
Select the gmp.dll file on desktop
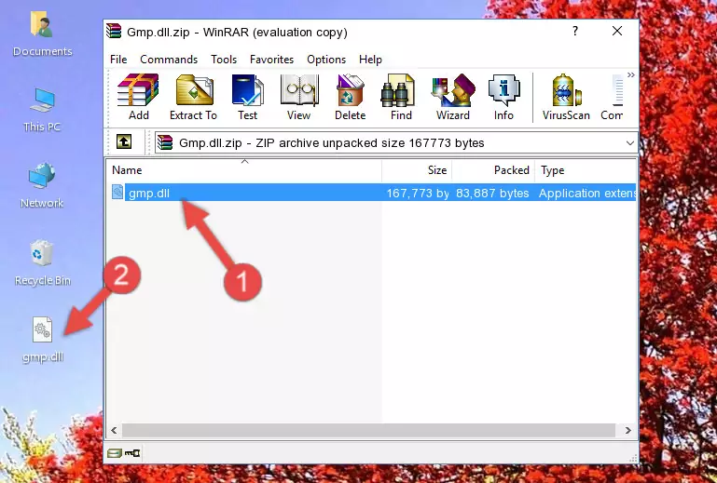(x=43, y=340)
